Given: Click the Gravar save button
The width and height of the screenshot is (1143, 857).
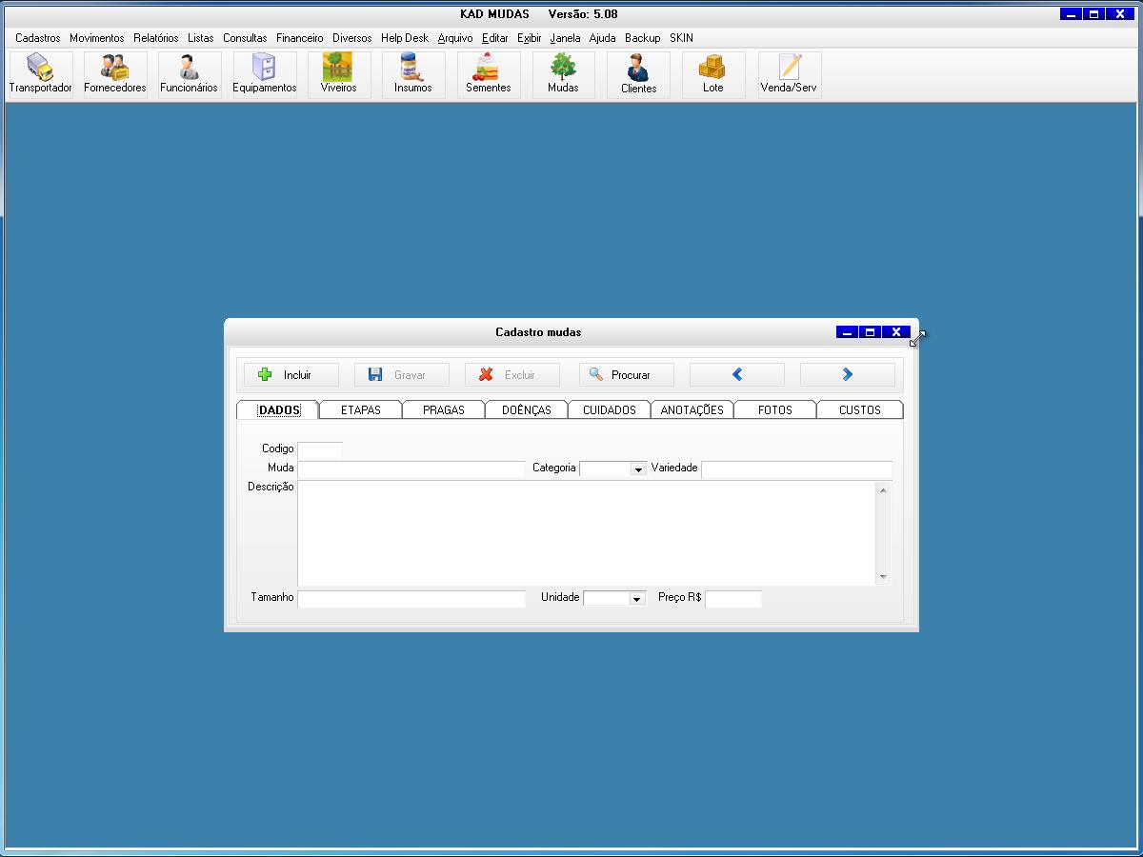Looking at the screenshot, I should coord(402,374).
